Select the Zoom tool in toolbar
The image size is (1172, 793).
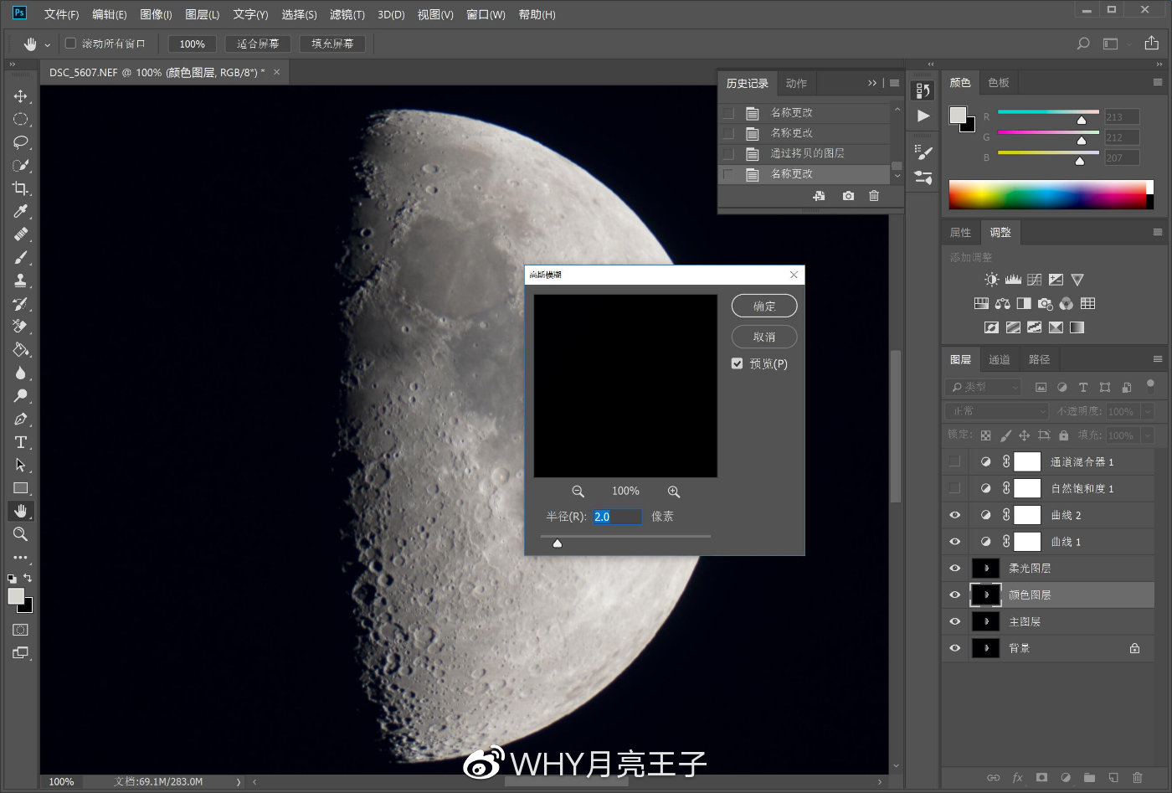pos(20,534)
